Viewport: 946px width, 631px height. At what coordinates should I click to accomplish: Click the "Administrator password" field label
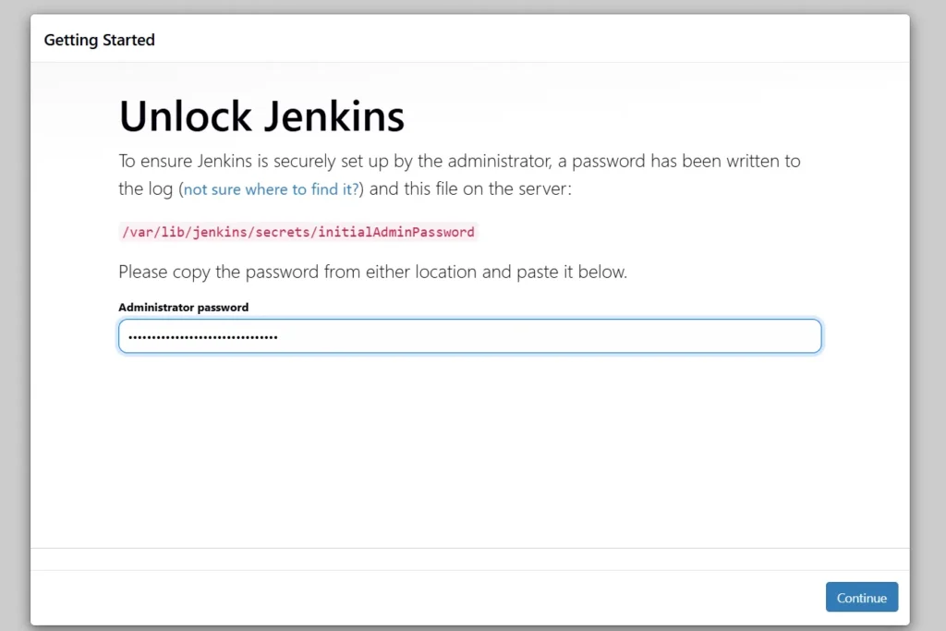click(x=183, y=307)
